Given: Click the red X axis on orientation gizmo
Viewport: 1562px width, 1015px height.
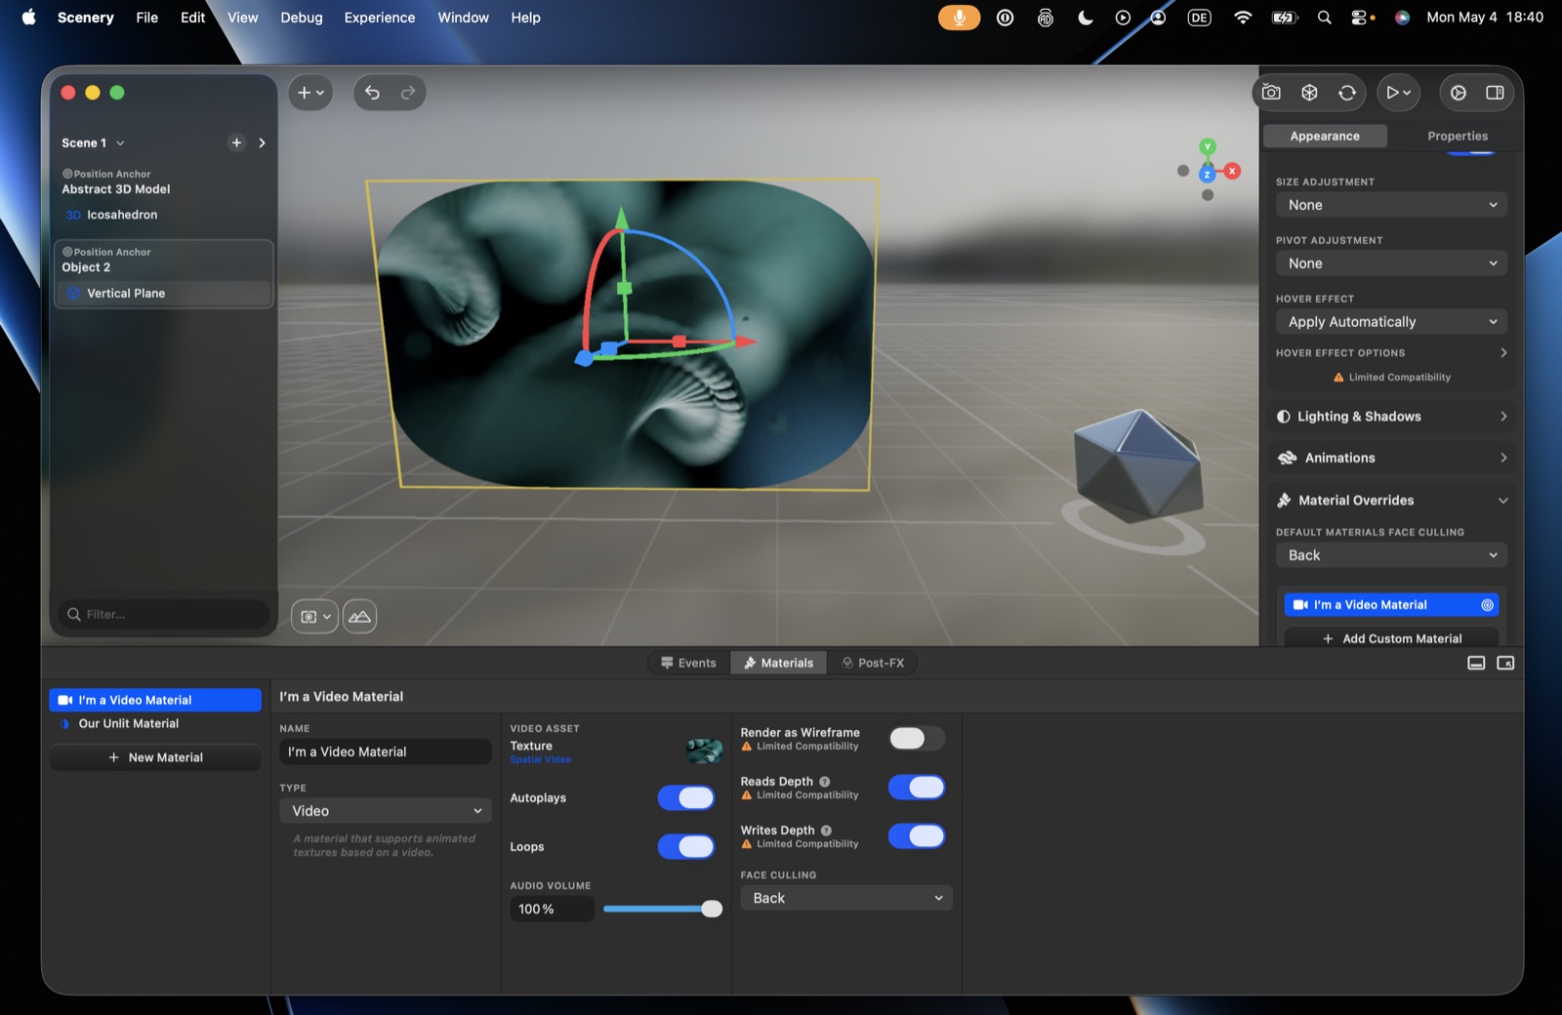Looking at the screenshot, I should 1232,171.
